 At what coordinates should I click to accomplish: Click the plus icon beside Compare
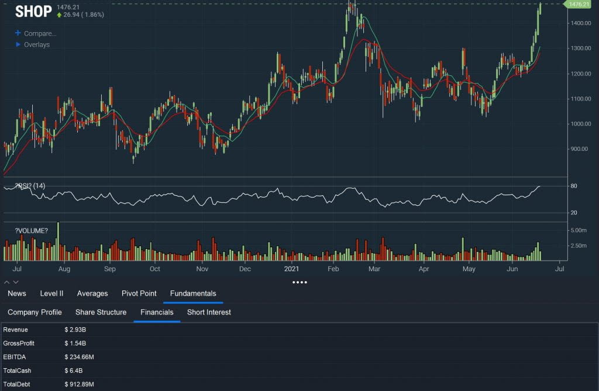coord(18,33)
